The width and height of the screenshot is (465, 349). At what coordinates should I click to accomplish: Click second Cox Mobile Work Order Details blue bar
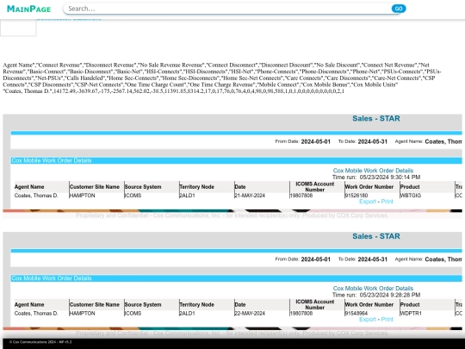pyautogui.click(x=236, y=278)
